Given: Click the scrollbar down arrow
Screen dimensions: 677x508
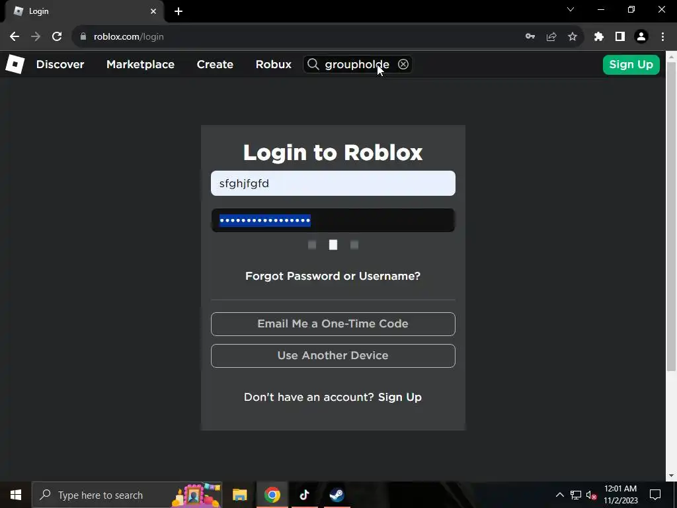Looking at the screenshot, I should click(671, 476).
